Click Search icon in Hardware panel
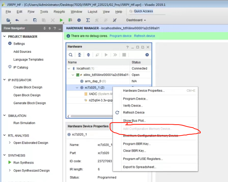The height and width of the screenshot is (182, 228). click(x=71, y=55)
